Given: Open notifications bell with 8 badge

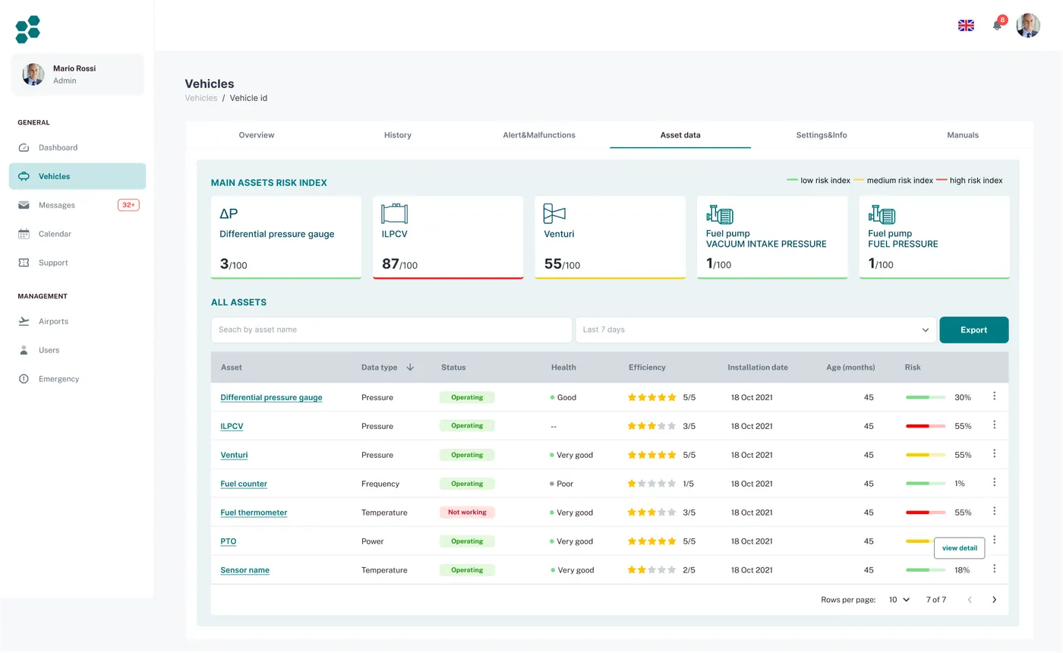Looking at the screenshot, I should coord(998,25).
